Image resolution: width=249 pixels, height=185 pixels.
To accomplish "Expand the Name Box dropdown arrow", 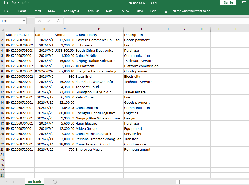I will click(x=24, y=21).
